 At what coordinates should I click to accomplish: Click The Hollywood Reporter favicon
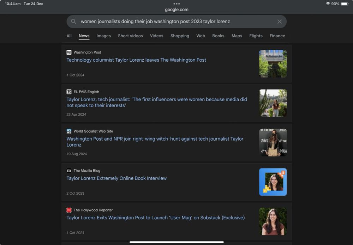[69, 210]
